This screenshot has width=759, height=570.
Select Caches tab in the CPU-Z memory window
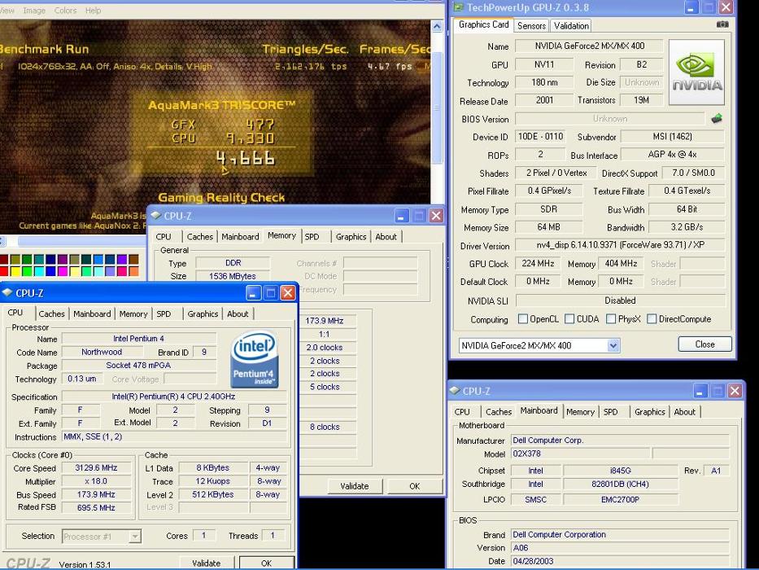200,237
